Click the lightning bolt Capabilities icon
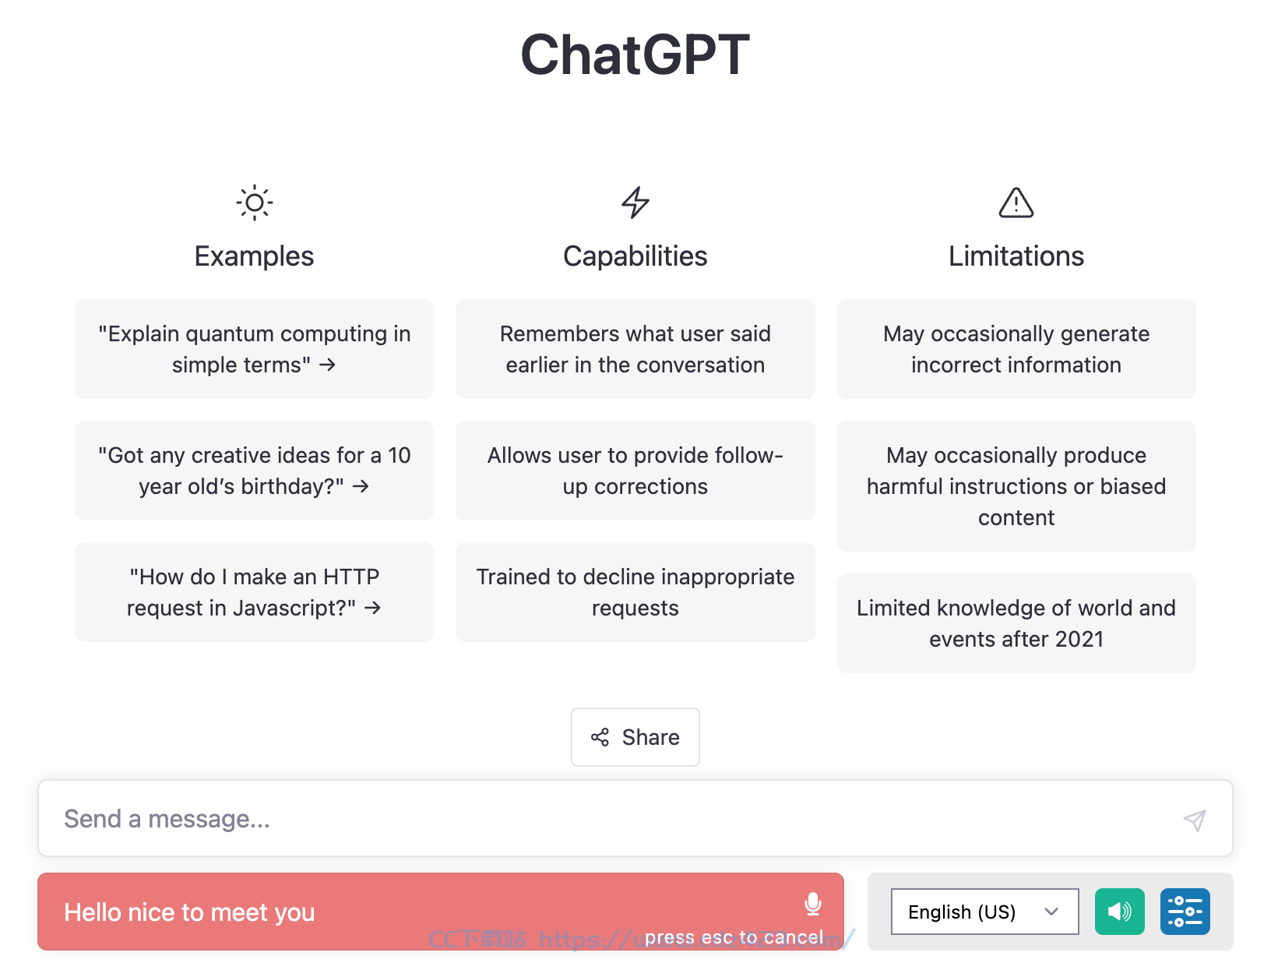This screenshot has height=963, width=1285. point(635,203)
